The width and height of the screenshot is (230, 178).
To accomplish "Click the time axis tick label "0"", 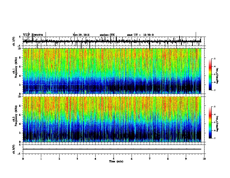I will (23, 159).
